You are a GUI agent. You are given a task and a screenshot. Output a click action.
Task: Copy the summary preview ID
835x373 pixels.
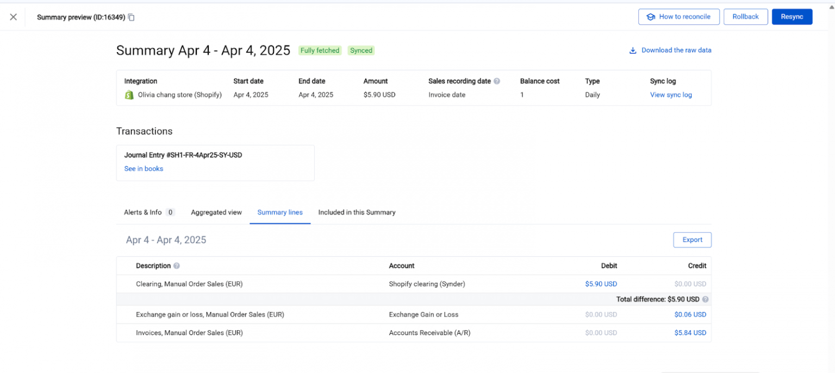(x=131, y=17)
